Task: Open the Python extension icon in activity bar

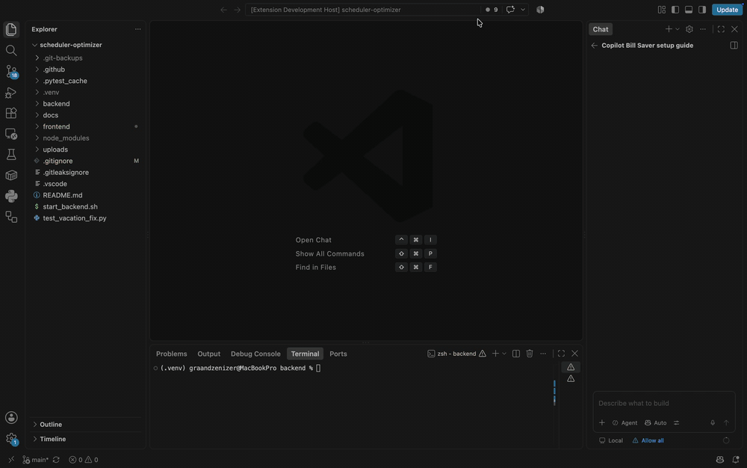Action: point(11,196)
